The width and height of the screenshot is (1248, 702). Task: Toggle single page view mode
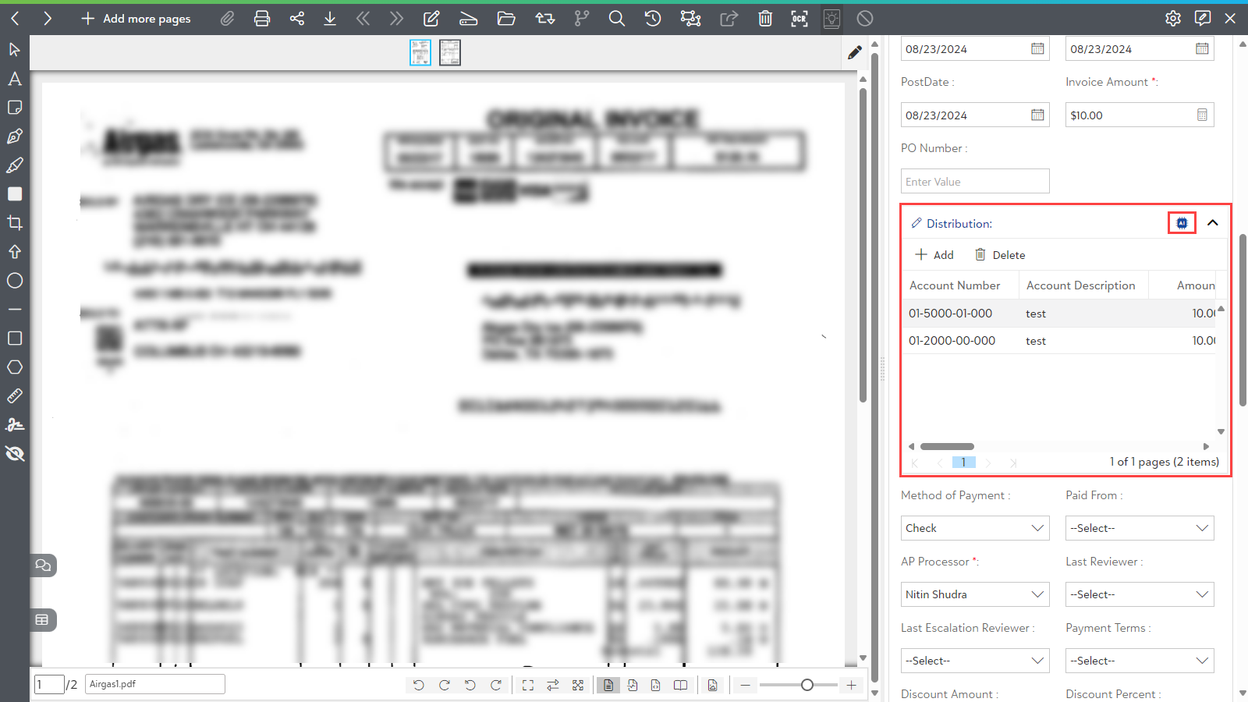[608, 685]
